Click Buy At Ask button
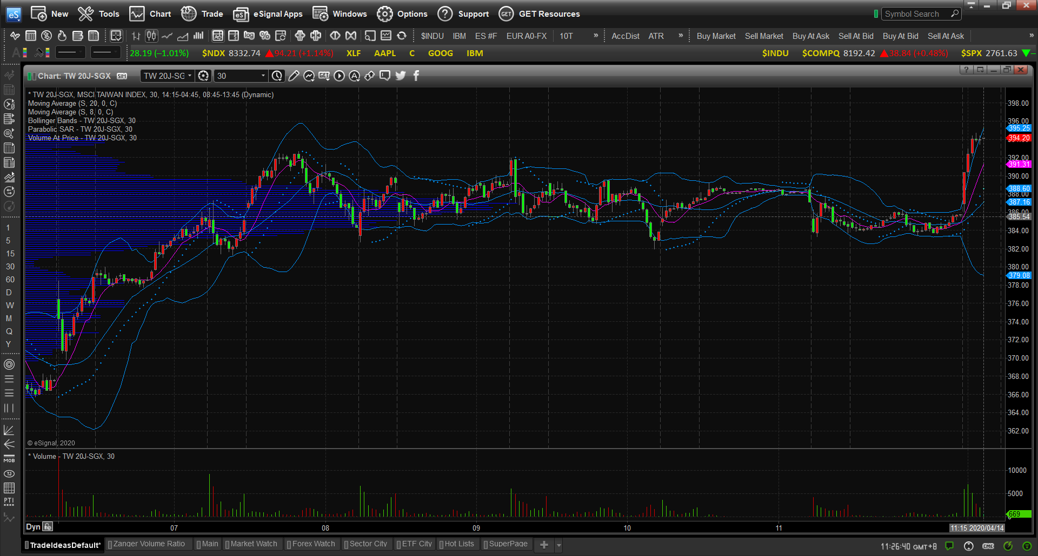1038x556 pixels. pos(810,36)
